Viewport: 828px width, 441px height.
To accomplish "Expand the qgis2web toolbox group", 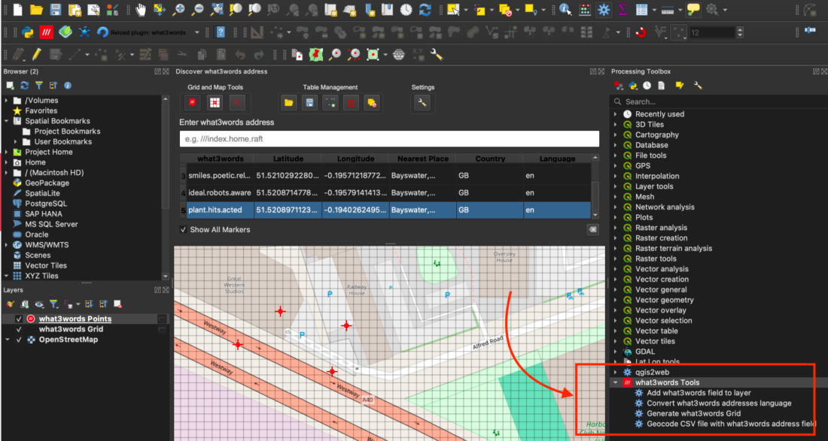I will [615, 373].
